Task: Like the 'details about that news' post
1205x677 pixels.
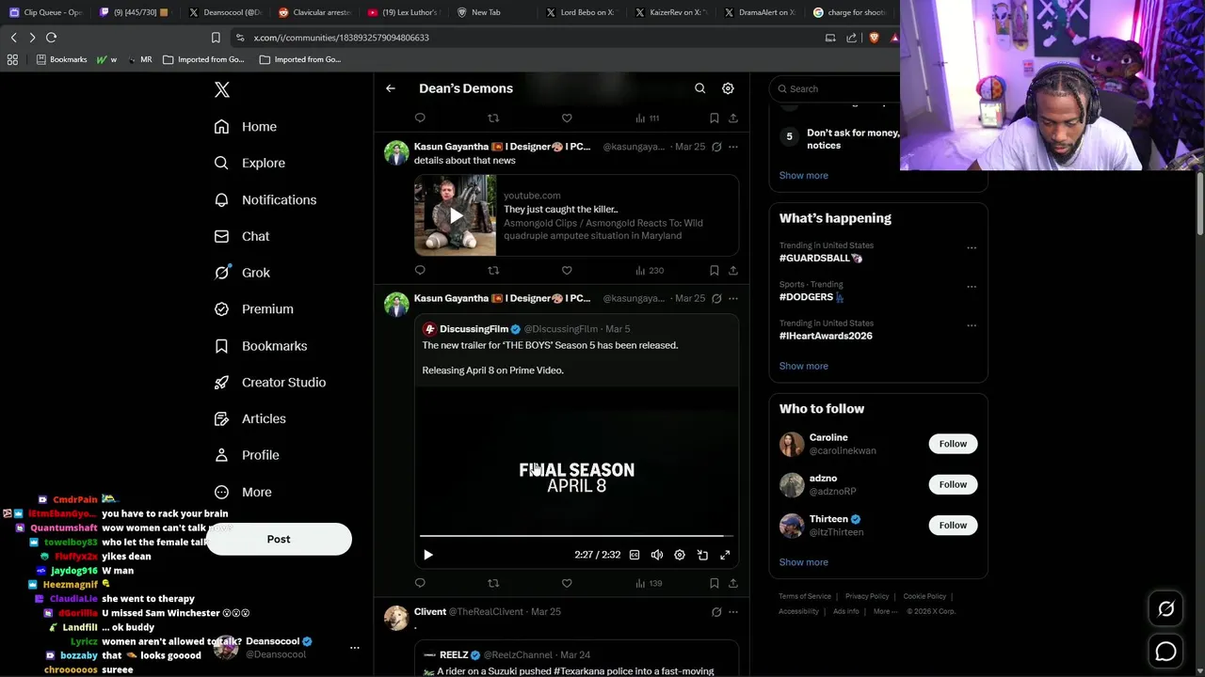Action: (567, 270)
